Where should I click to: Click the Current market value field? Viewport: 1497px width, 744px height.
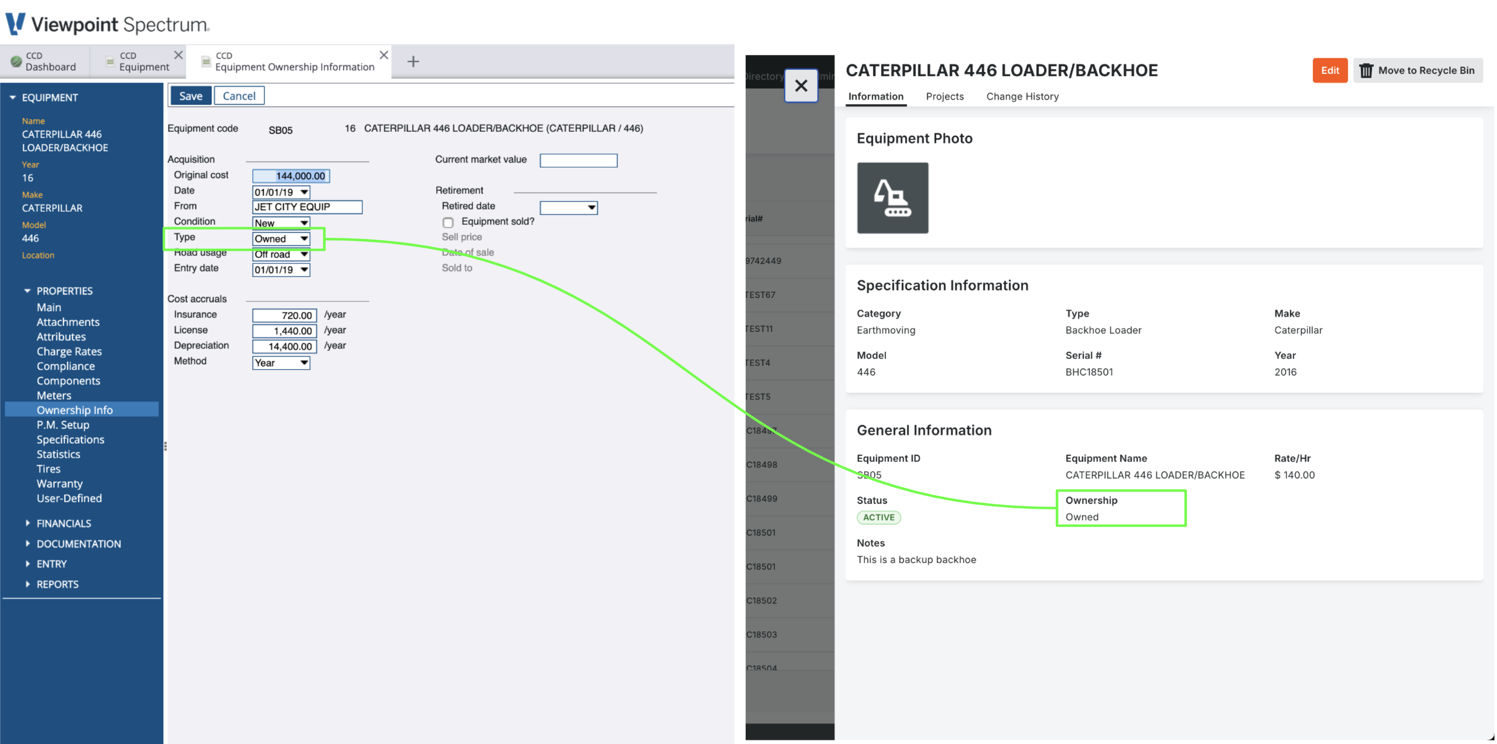click(x=578, y=160)
